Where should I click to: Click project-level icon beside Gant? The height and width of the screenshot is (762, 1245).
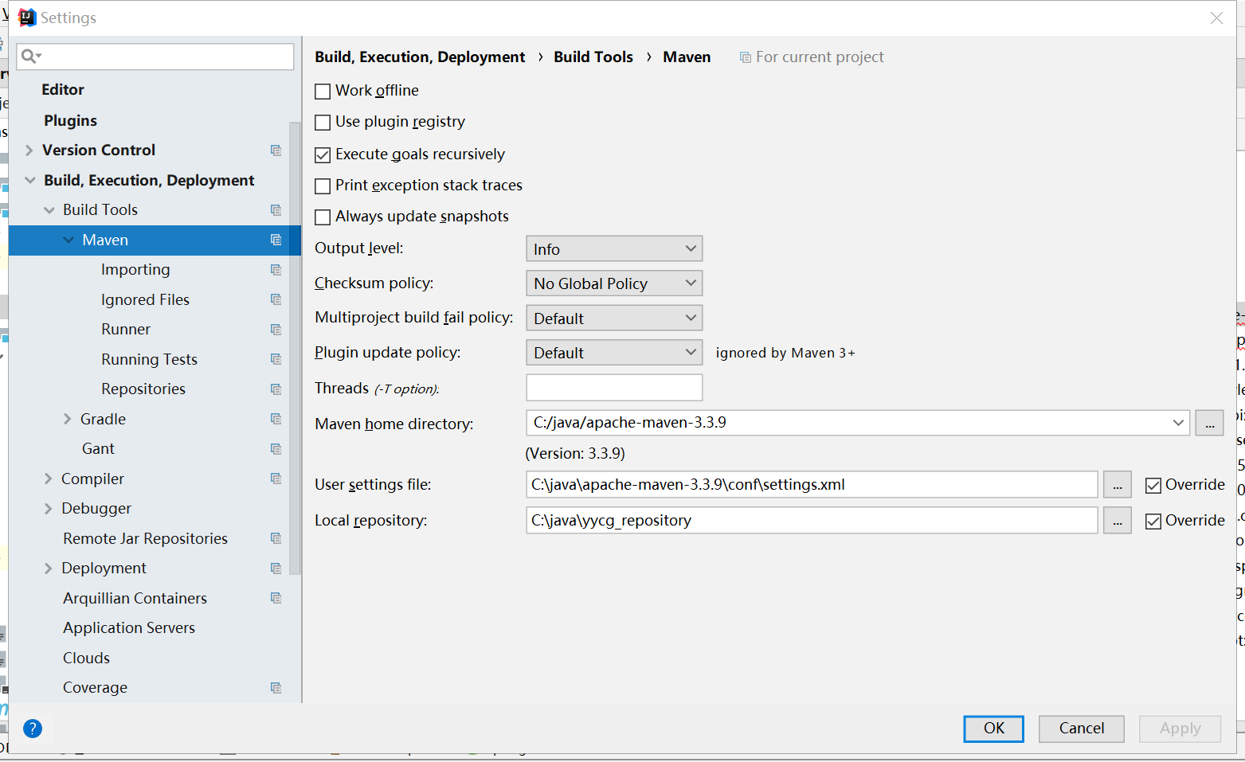point(276,449)
